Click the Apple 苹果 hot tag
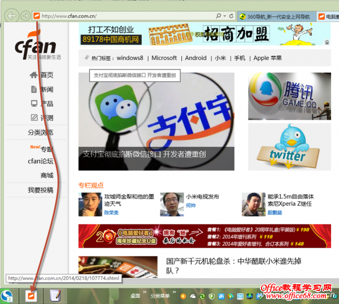This screenshot has height=304, width=339. pos(267,58)
